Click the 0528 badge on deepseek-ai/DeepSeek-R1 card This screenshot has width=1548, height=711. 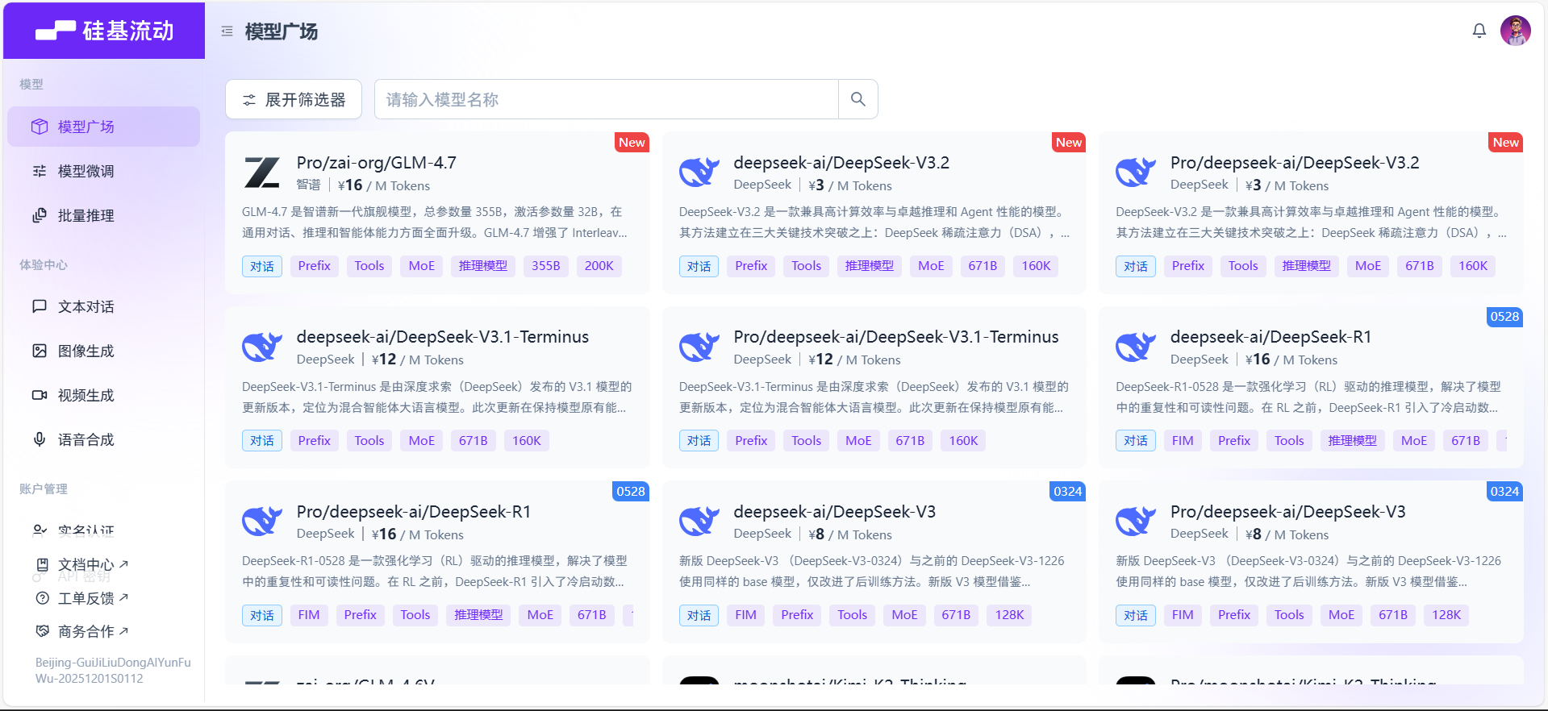coord(1504,317)
